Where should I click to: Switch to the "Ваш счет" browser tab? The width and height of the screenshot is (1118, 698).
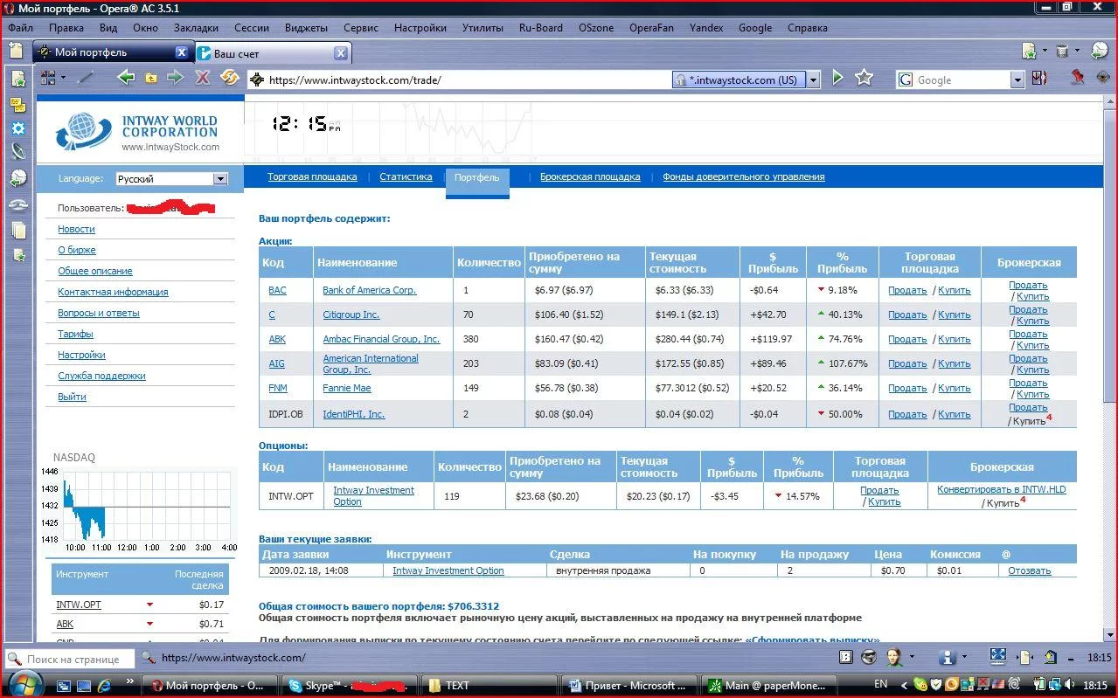[x=262, y=53]
